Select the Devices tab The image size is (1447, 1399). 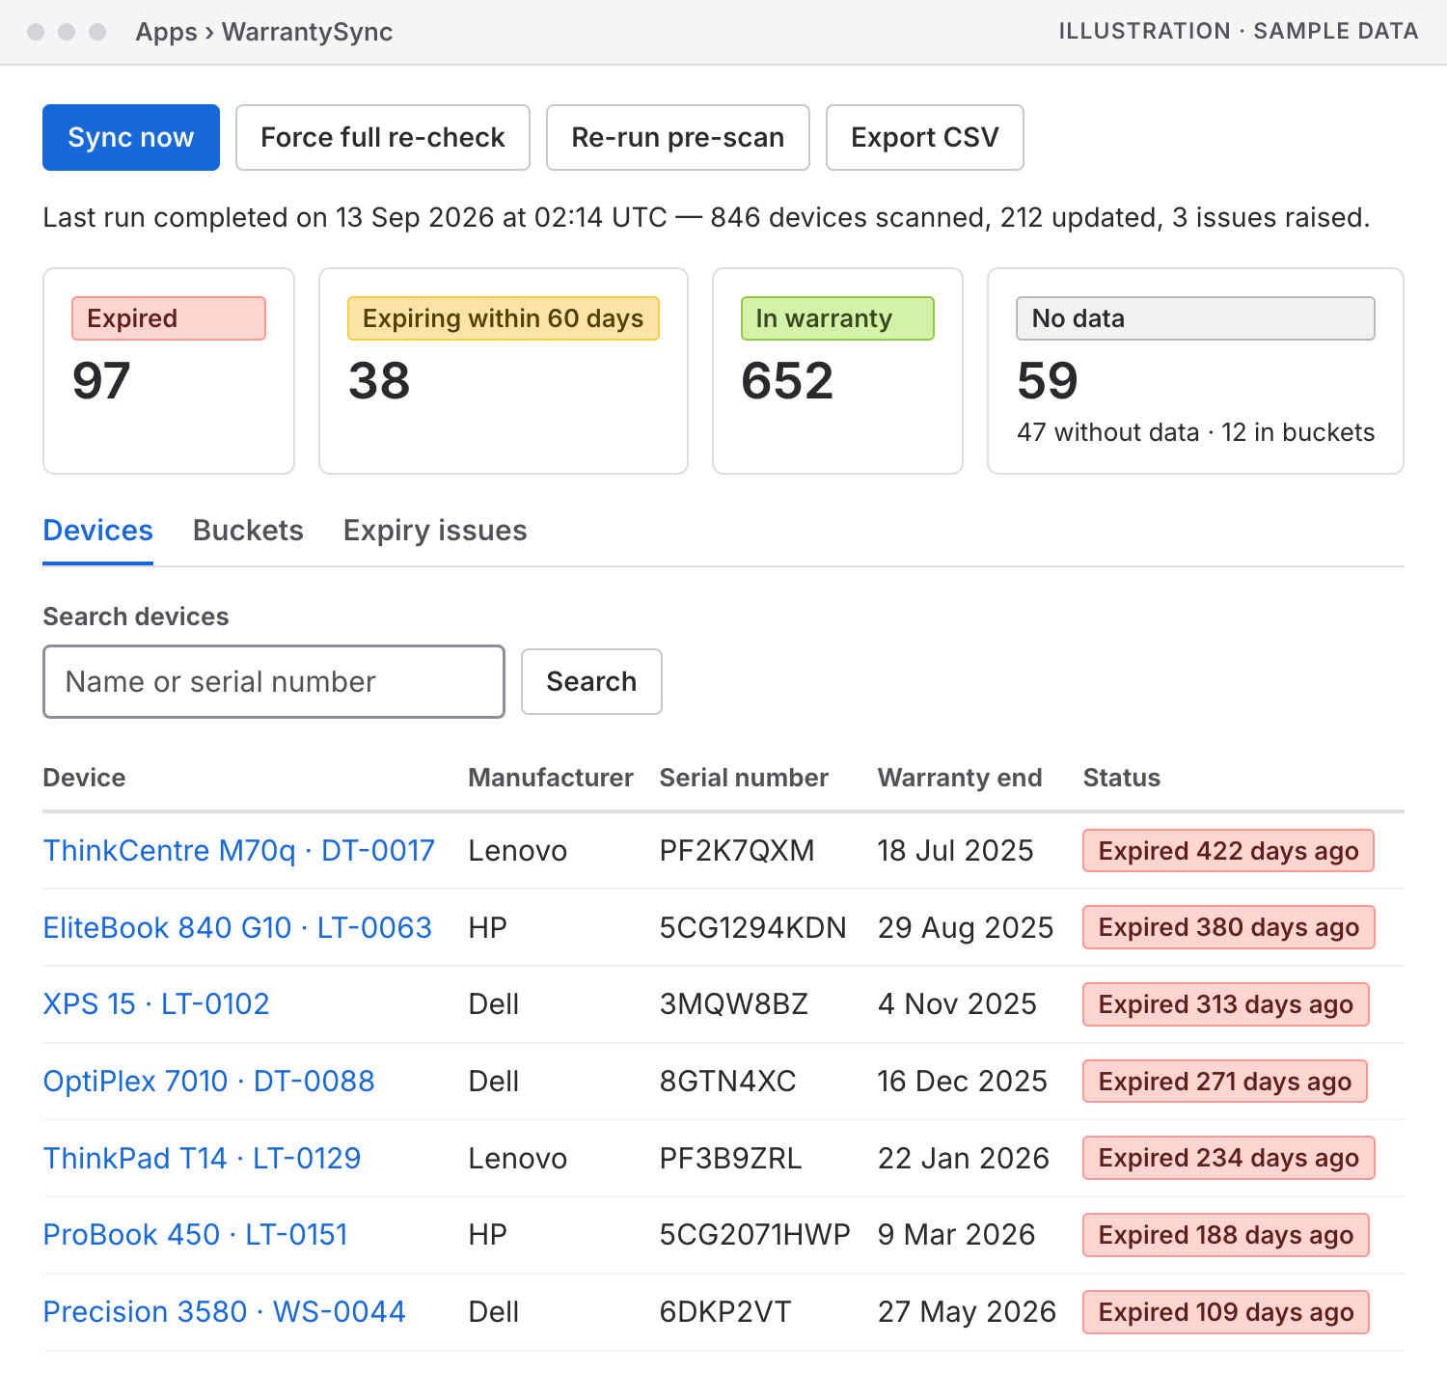coord(98,531)
